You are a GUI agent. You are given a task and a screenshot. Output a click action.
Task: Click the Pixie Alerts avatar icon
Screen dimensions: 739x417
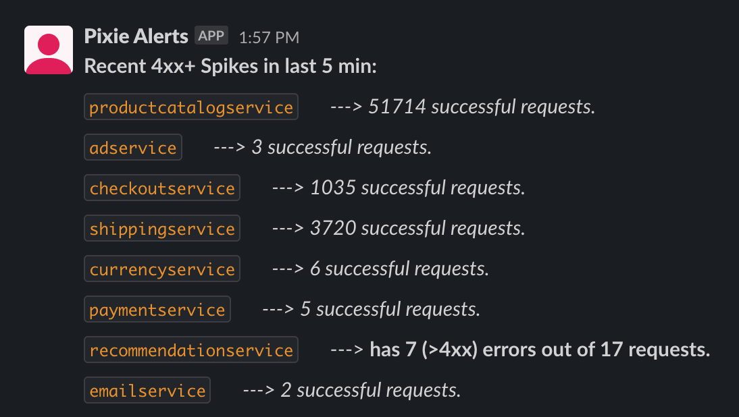[49, 50]
